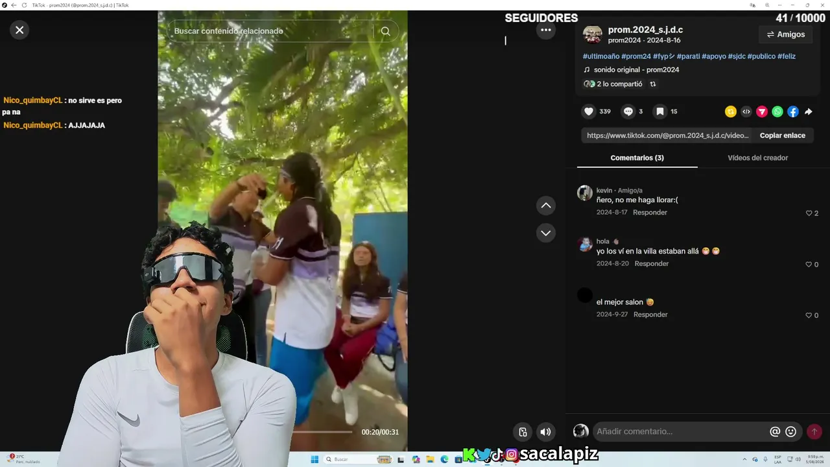The image size is (830, 467).
Task: Click the search magnifier icon
Action: [x=385, y=31]
